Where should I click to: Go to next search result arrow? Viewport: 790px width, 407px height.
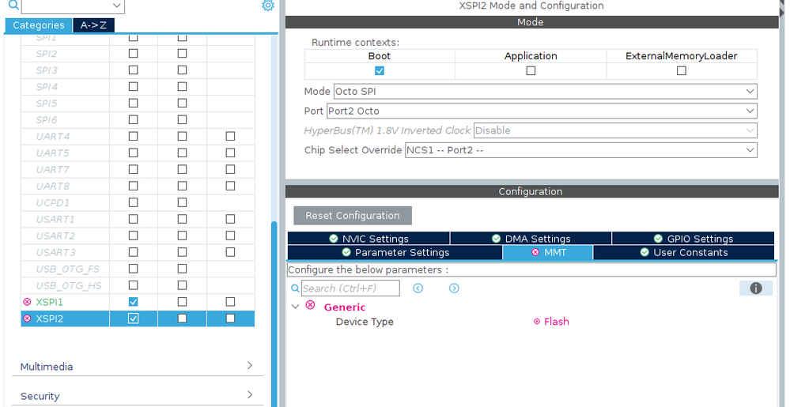(x=454, y=288)
